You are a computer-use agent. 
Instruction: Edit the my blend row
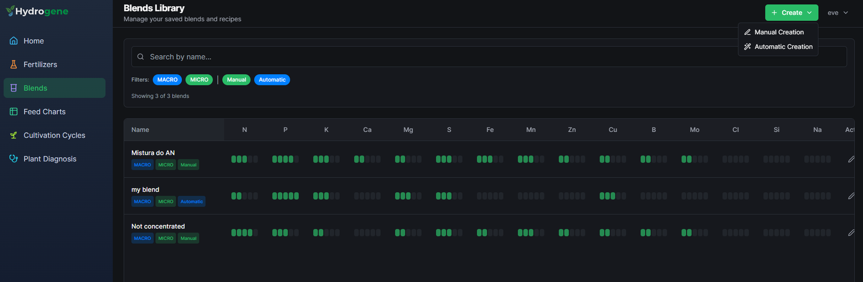pyautogui.click(x=851, y=196)
